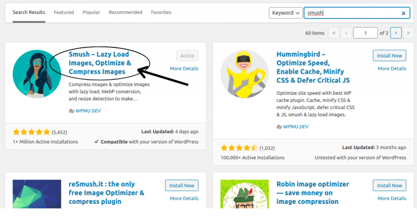Open the Featured tab
Viewport: 417px width, 223px height.
(x=64, y=12)
